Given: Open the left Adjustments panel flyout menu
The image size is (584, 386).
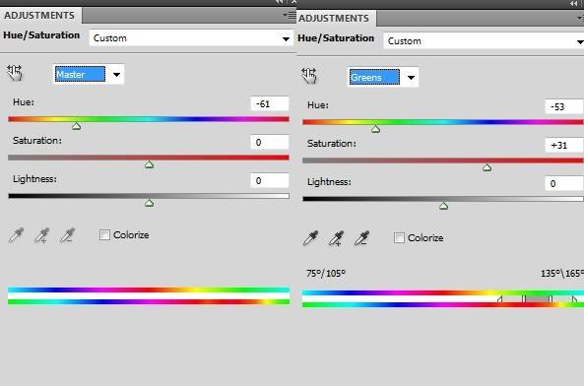Looking at the screenshot, I should [x=289, y=16].
